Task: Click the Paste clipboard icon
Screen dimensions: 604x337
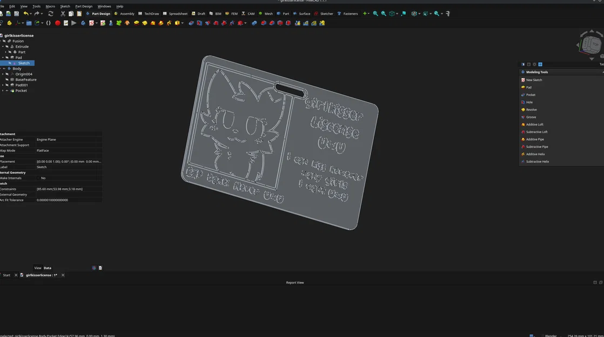Action: [x=79, y=13]
